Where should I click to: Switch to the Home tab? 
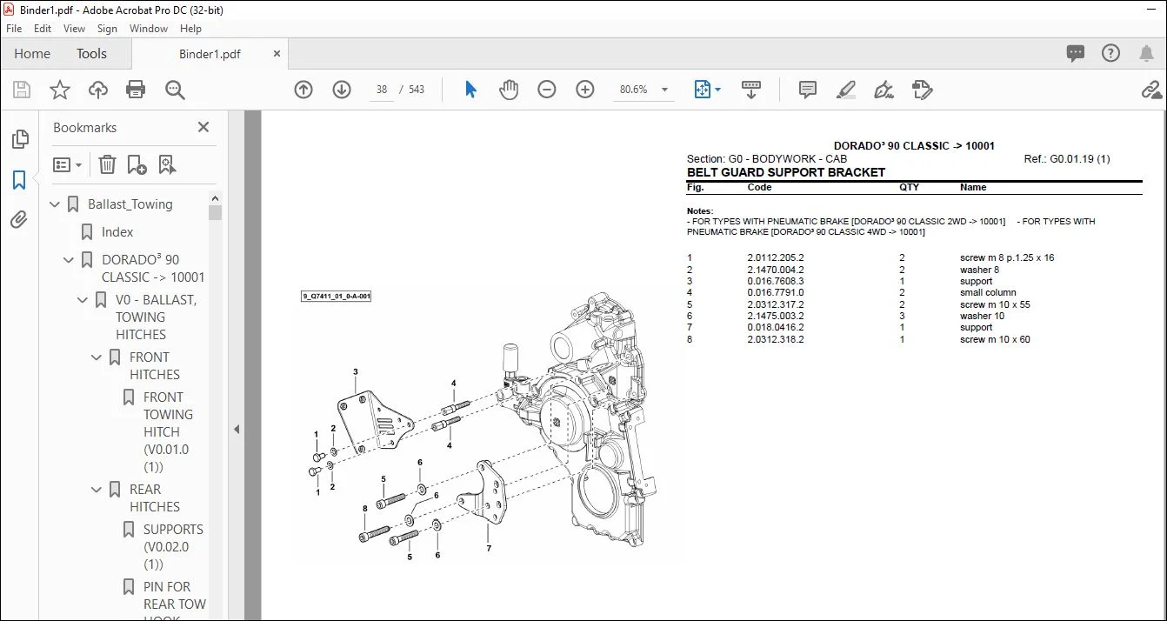(32, 53)
